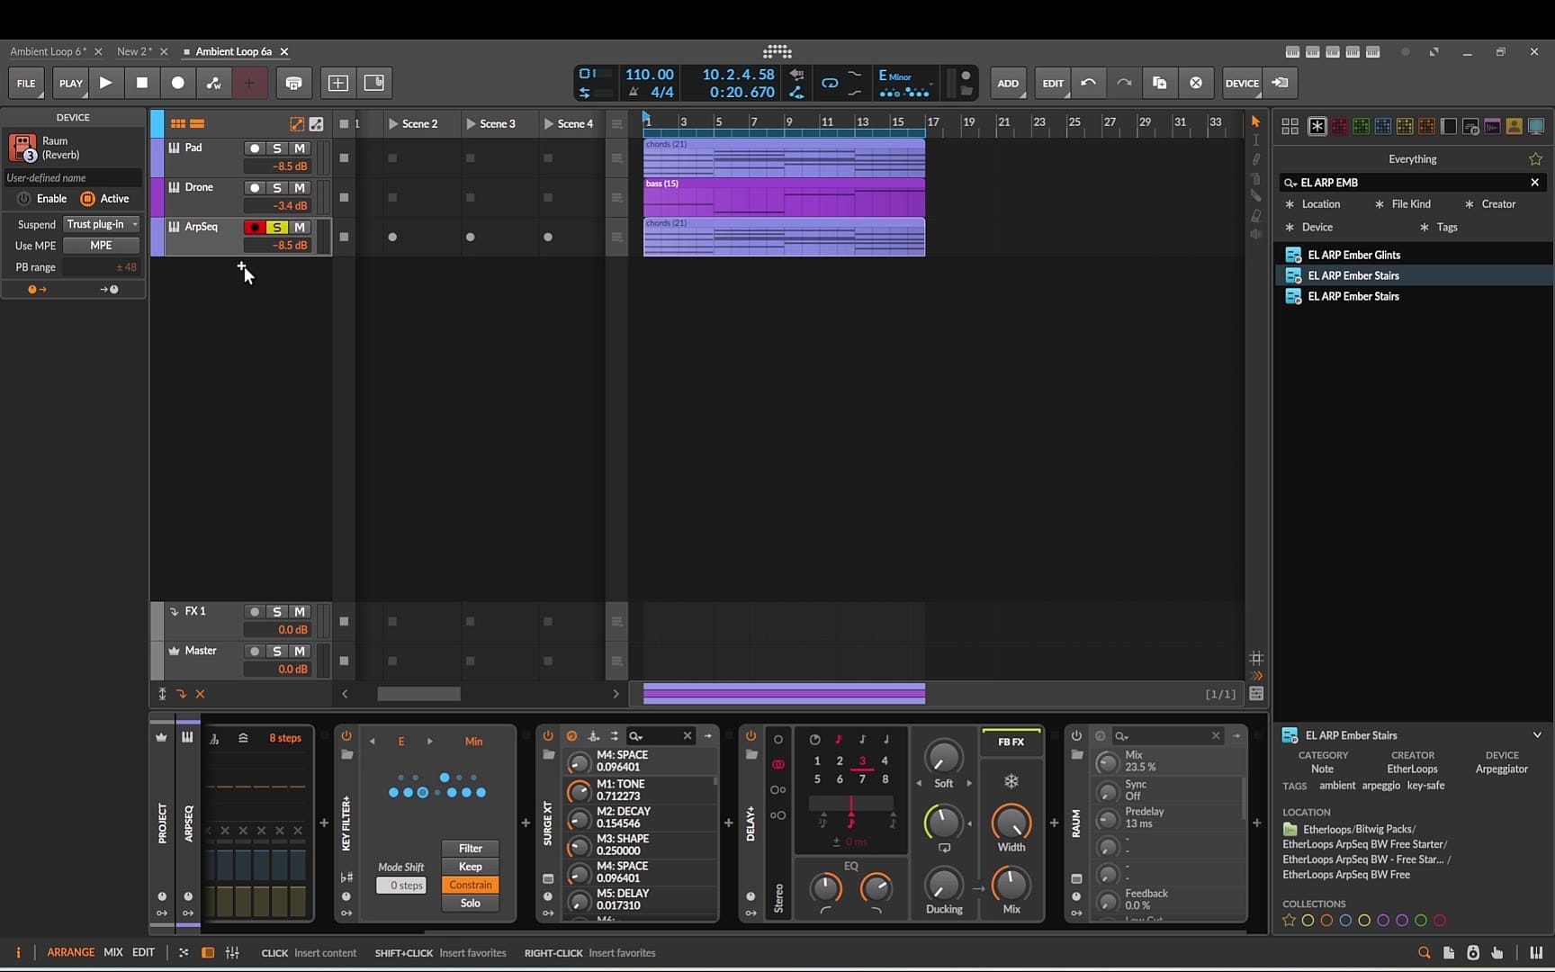Click the chords clip on the Pad track
This screenshot has height=972, width=1555.
tap(784, 158)
